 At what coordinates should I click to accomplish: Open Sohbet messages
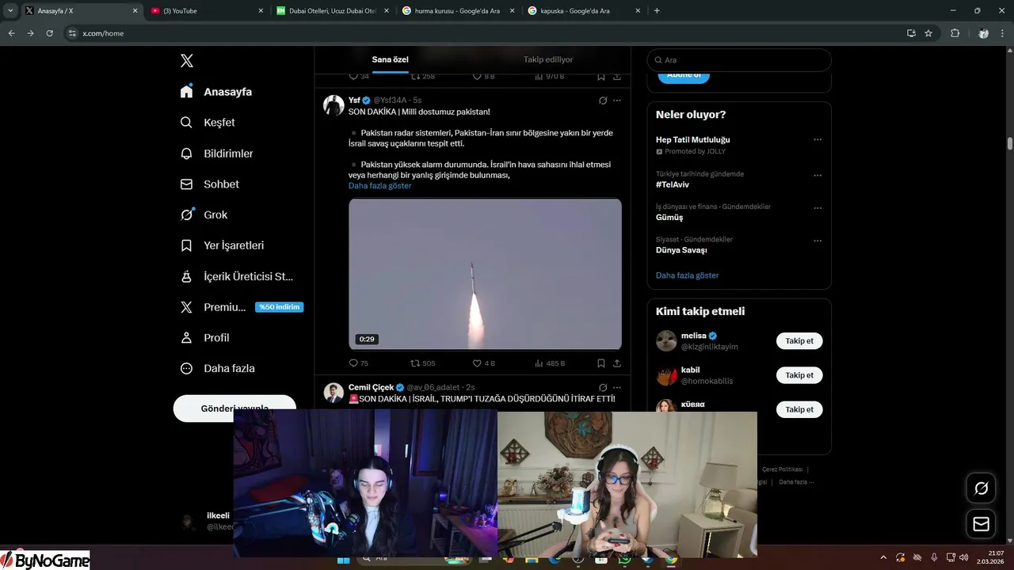tap(209, 184)
